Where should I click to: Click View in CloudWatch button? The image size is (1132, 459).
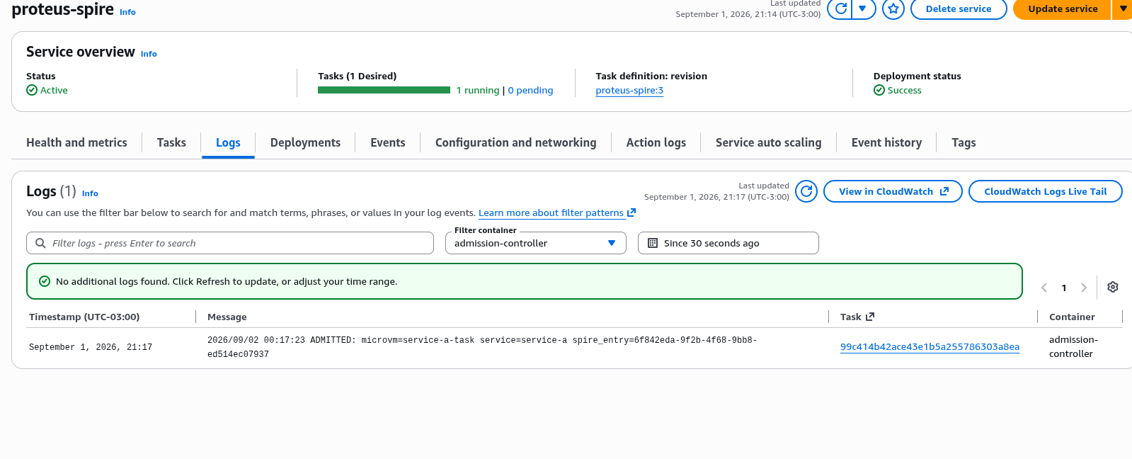(x=893, y=191)
